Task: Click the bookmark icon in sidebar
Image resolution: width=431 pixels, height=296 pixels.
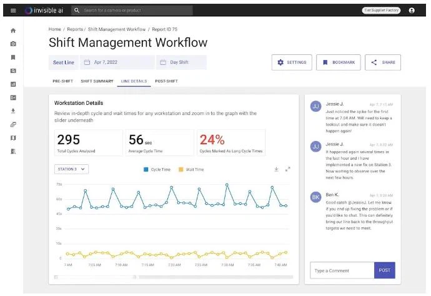Action: (x=13, y=57)
